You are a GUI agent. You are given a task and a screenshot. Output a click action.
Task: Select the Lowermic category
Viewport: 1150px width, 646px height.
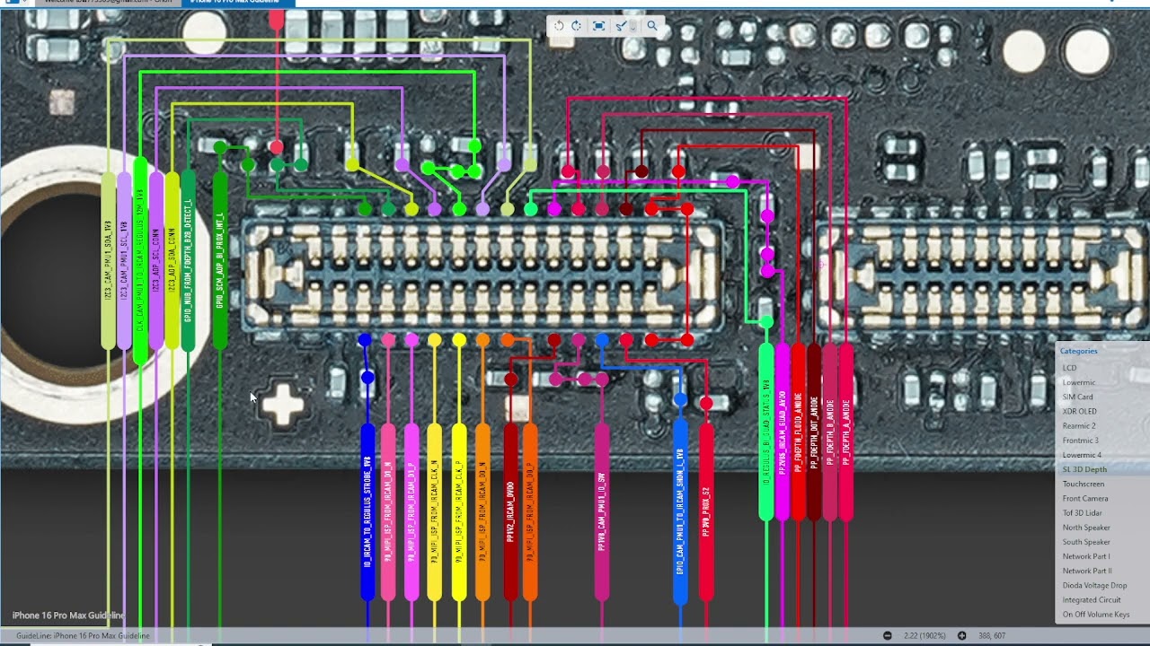coord(1079,382)
